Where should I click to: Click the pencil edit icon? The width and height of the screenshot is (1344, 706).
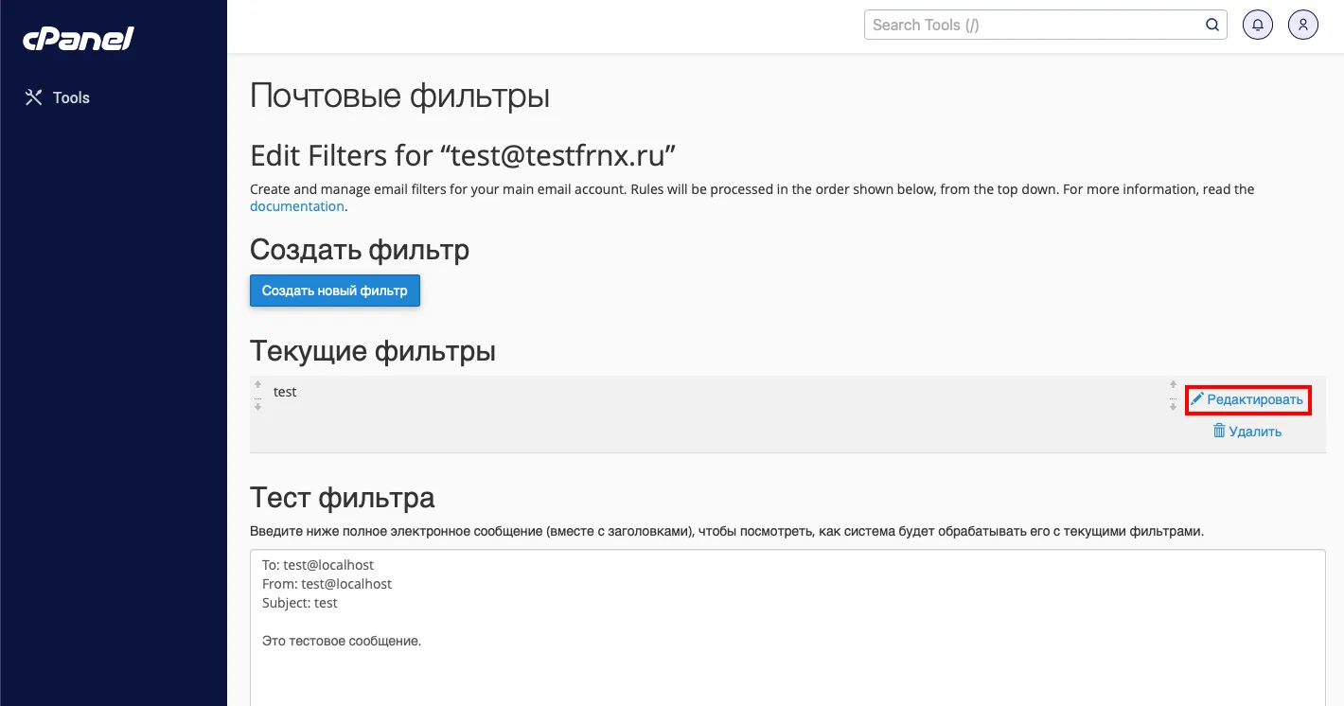pyautogui.click(x=1197, y=399)
